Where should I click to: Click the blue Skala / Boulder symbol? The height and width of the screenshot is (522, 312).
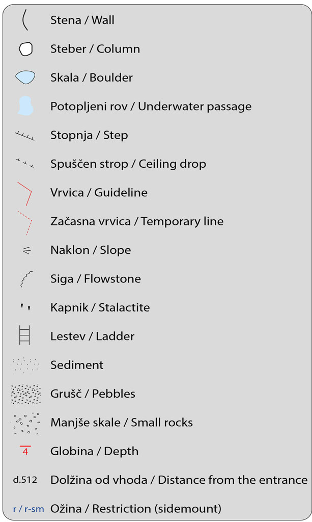pos(25,77)
